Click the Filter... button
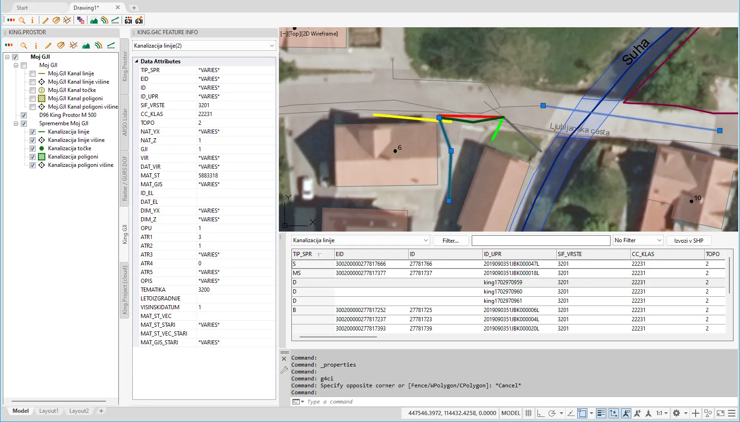 point(450,241)
